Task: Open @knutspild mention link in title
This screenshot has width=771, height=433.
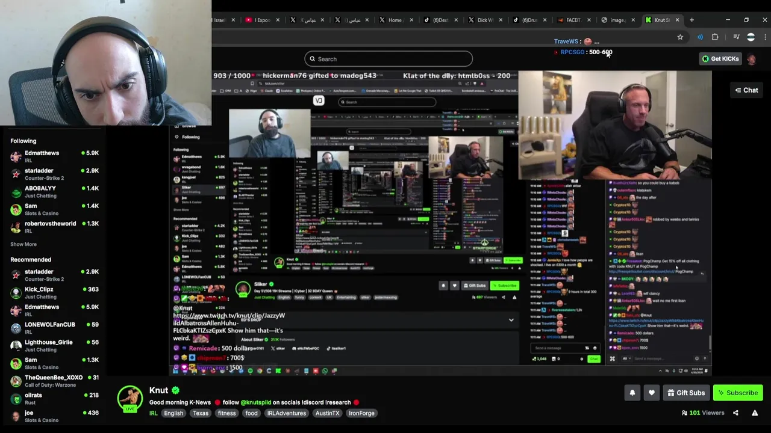Action: pos(256,402)
